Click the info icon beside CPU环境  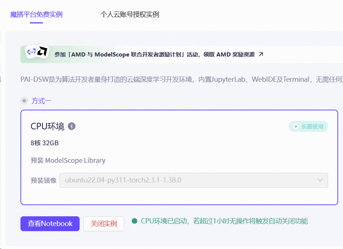(71, 126)
